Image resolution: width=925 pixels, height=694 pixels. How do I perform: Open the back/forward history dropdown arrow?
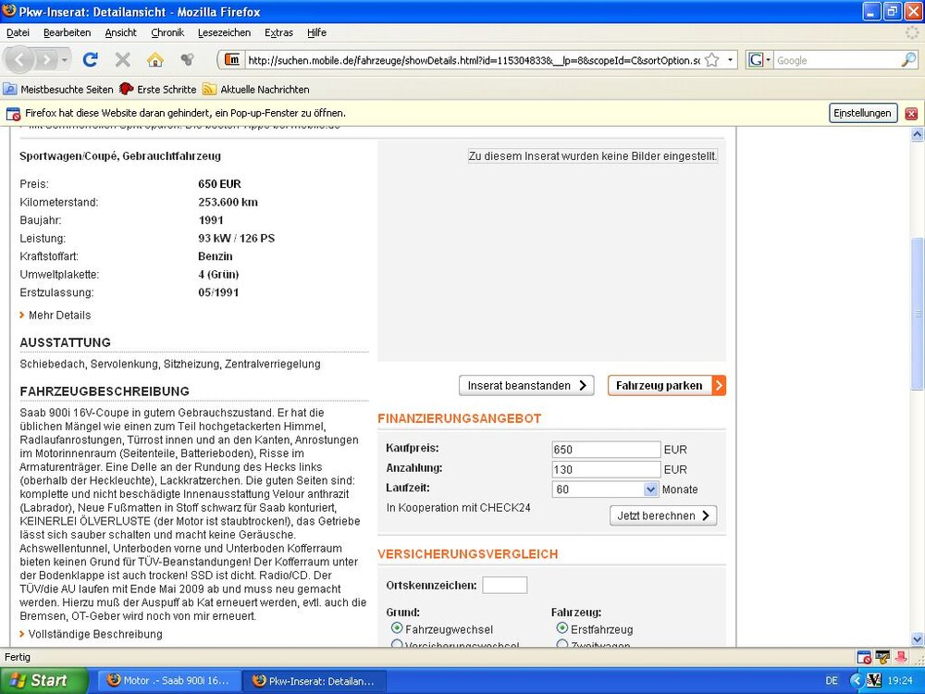pos(65,60)
